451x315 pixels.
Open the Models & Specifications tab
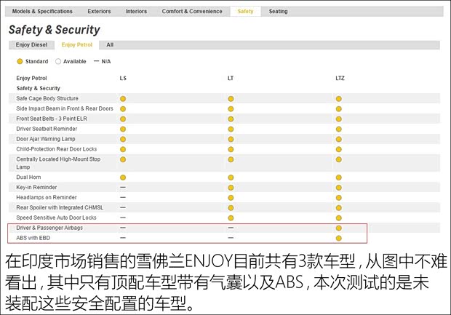click(x=42, y=12)
